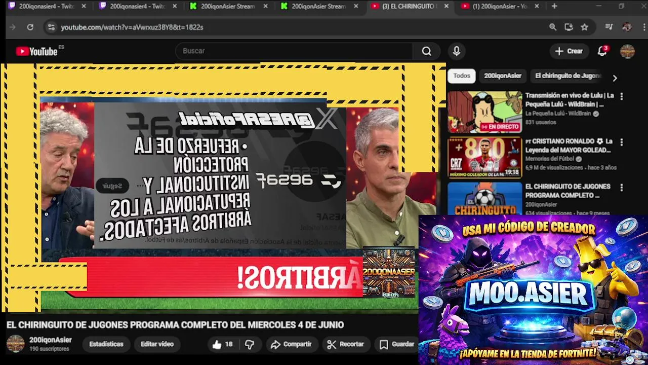Open EL CHIRINGUITO DE JUGONES PROGRAMA COMPLETO title
Image resolution: width=648 pixels, height=365 pixels.
click(x=568, y=191)
